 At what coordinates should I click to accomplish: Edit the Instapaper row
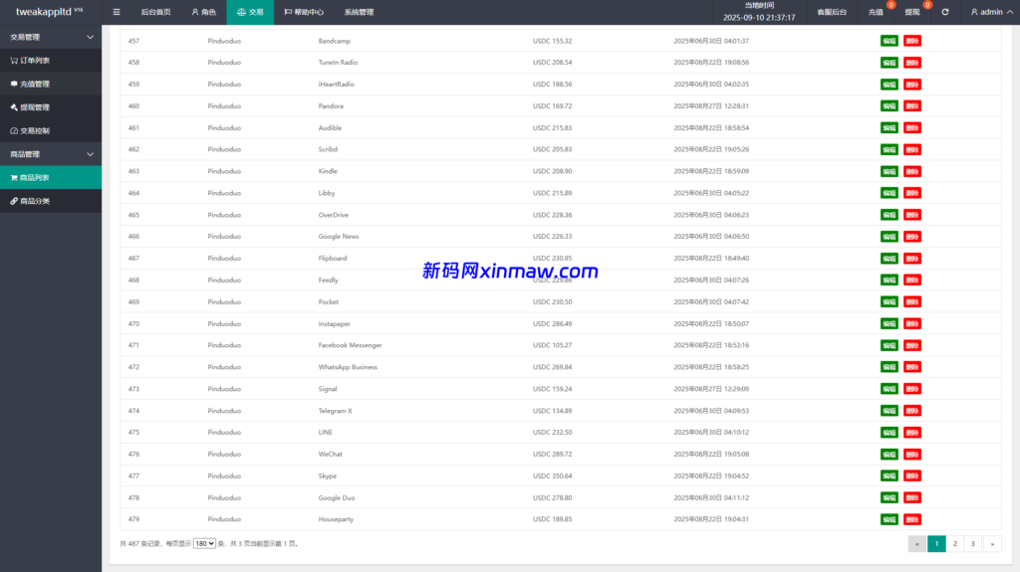tap(889, 323)
